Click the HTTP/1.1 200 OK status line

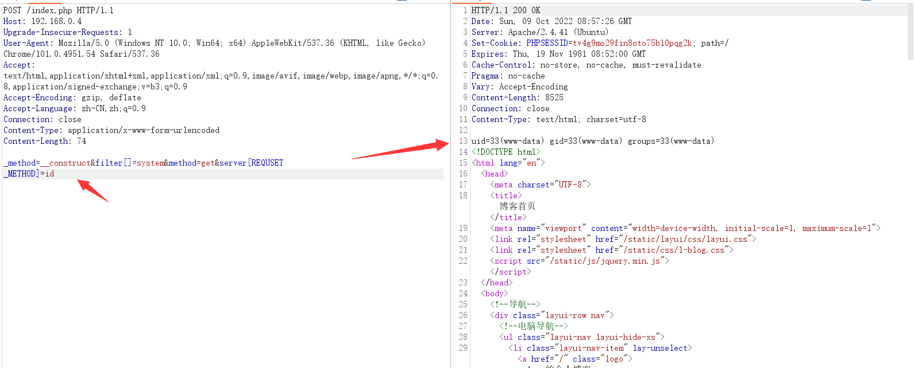[x=506, y=10]
